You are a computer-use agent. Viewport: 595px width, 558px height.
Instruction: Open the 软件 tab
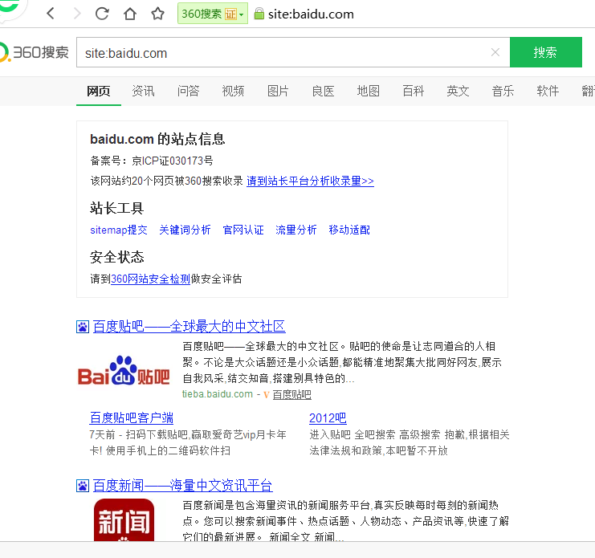click(x=548, y=91)
